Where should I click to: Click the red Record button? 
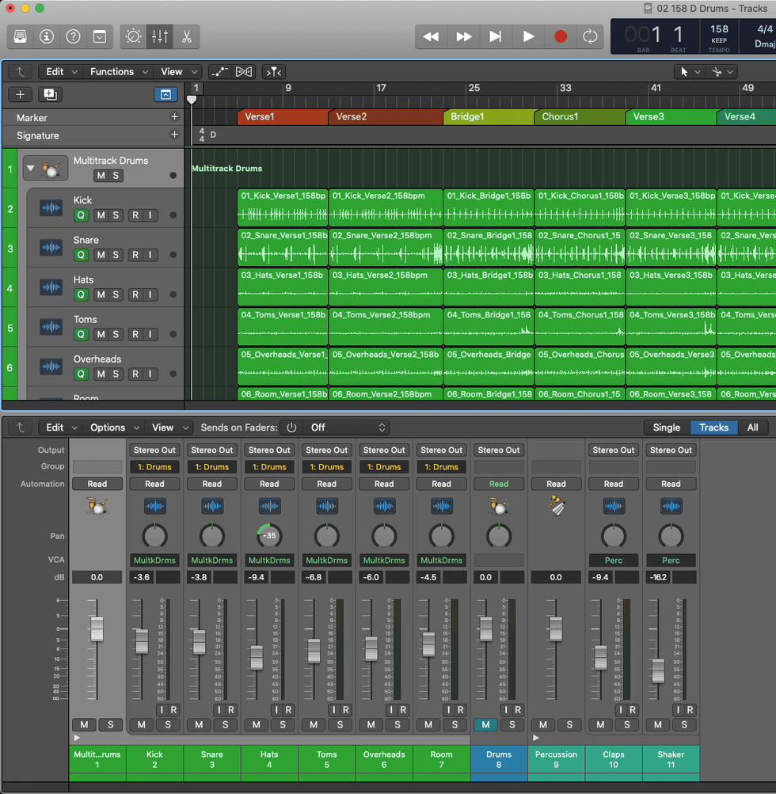tap(561, 36)
